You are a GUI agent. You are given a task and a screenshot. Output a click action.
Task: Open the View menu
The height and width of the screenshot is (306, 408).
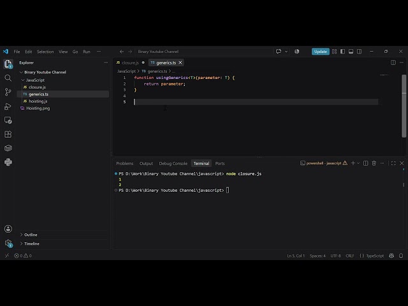[x=63, y=52]
